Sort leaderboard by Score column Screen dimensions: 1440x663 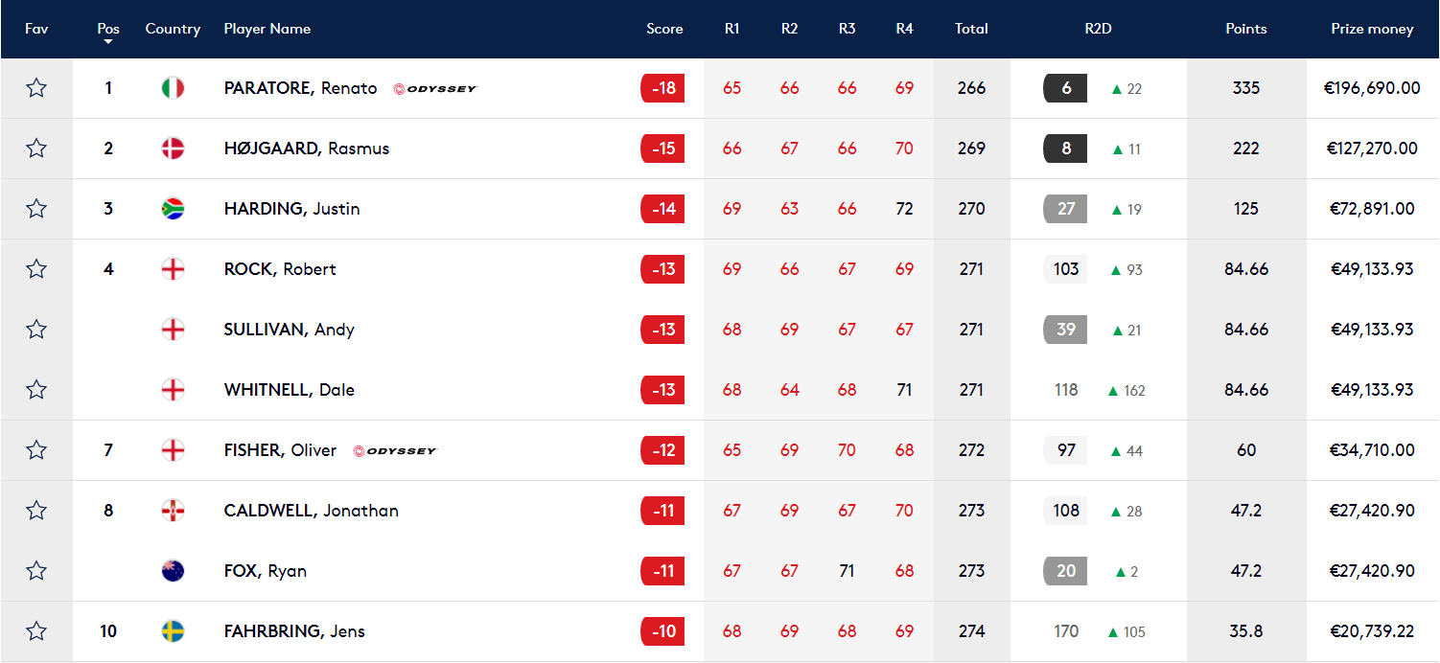664,29
